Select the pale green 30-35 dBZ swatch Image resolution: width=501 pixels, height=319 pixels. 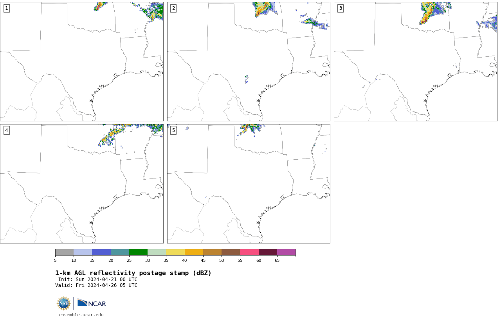[157, 252]
